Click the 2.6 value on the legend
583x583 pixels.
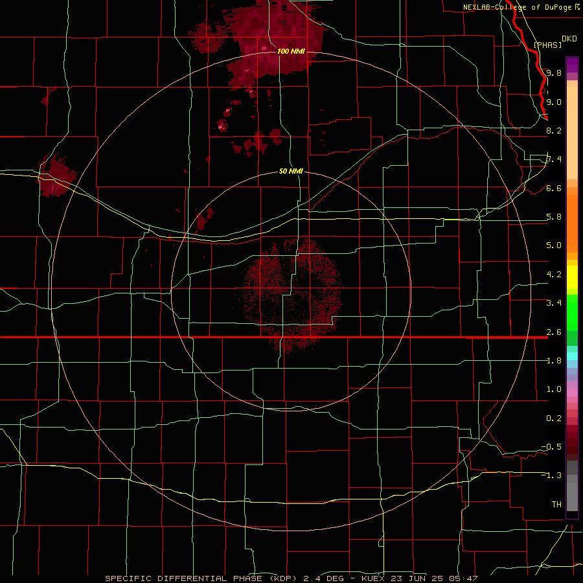554,332
